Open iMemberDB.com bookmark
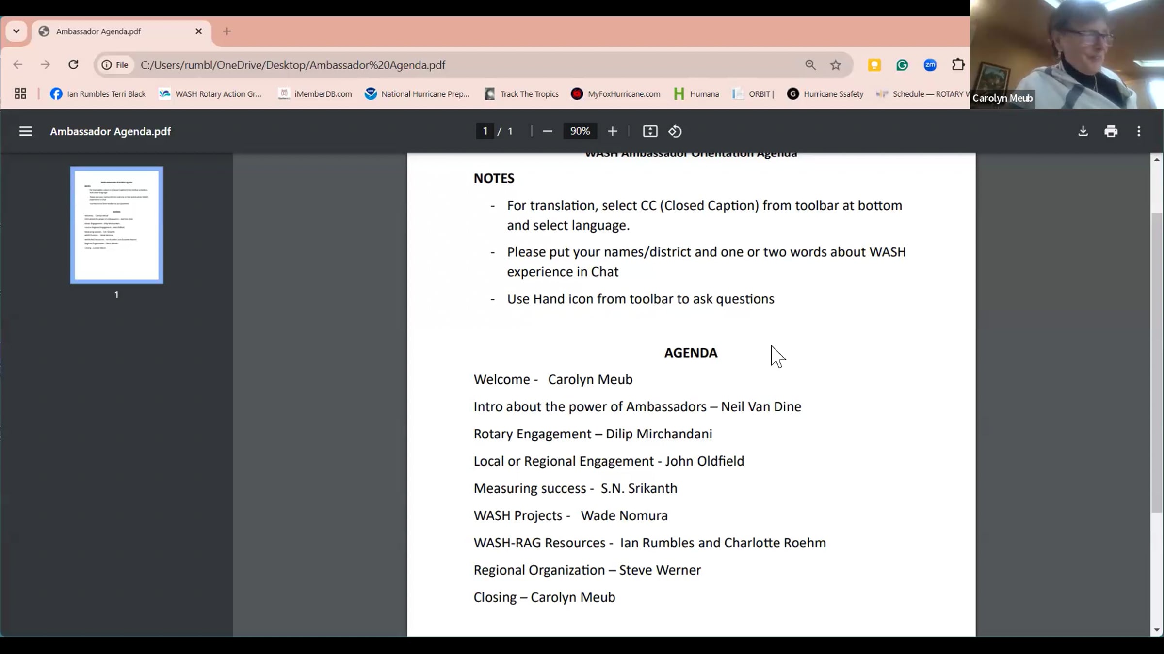Image resolution: width=1164 pixels, height=654 pixels. (315, 94)
